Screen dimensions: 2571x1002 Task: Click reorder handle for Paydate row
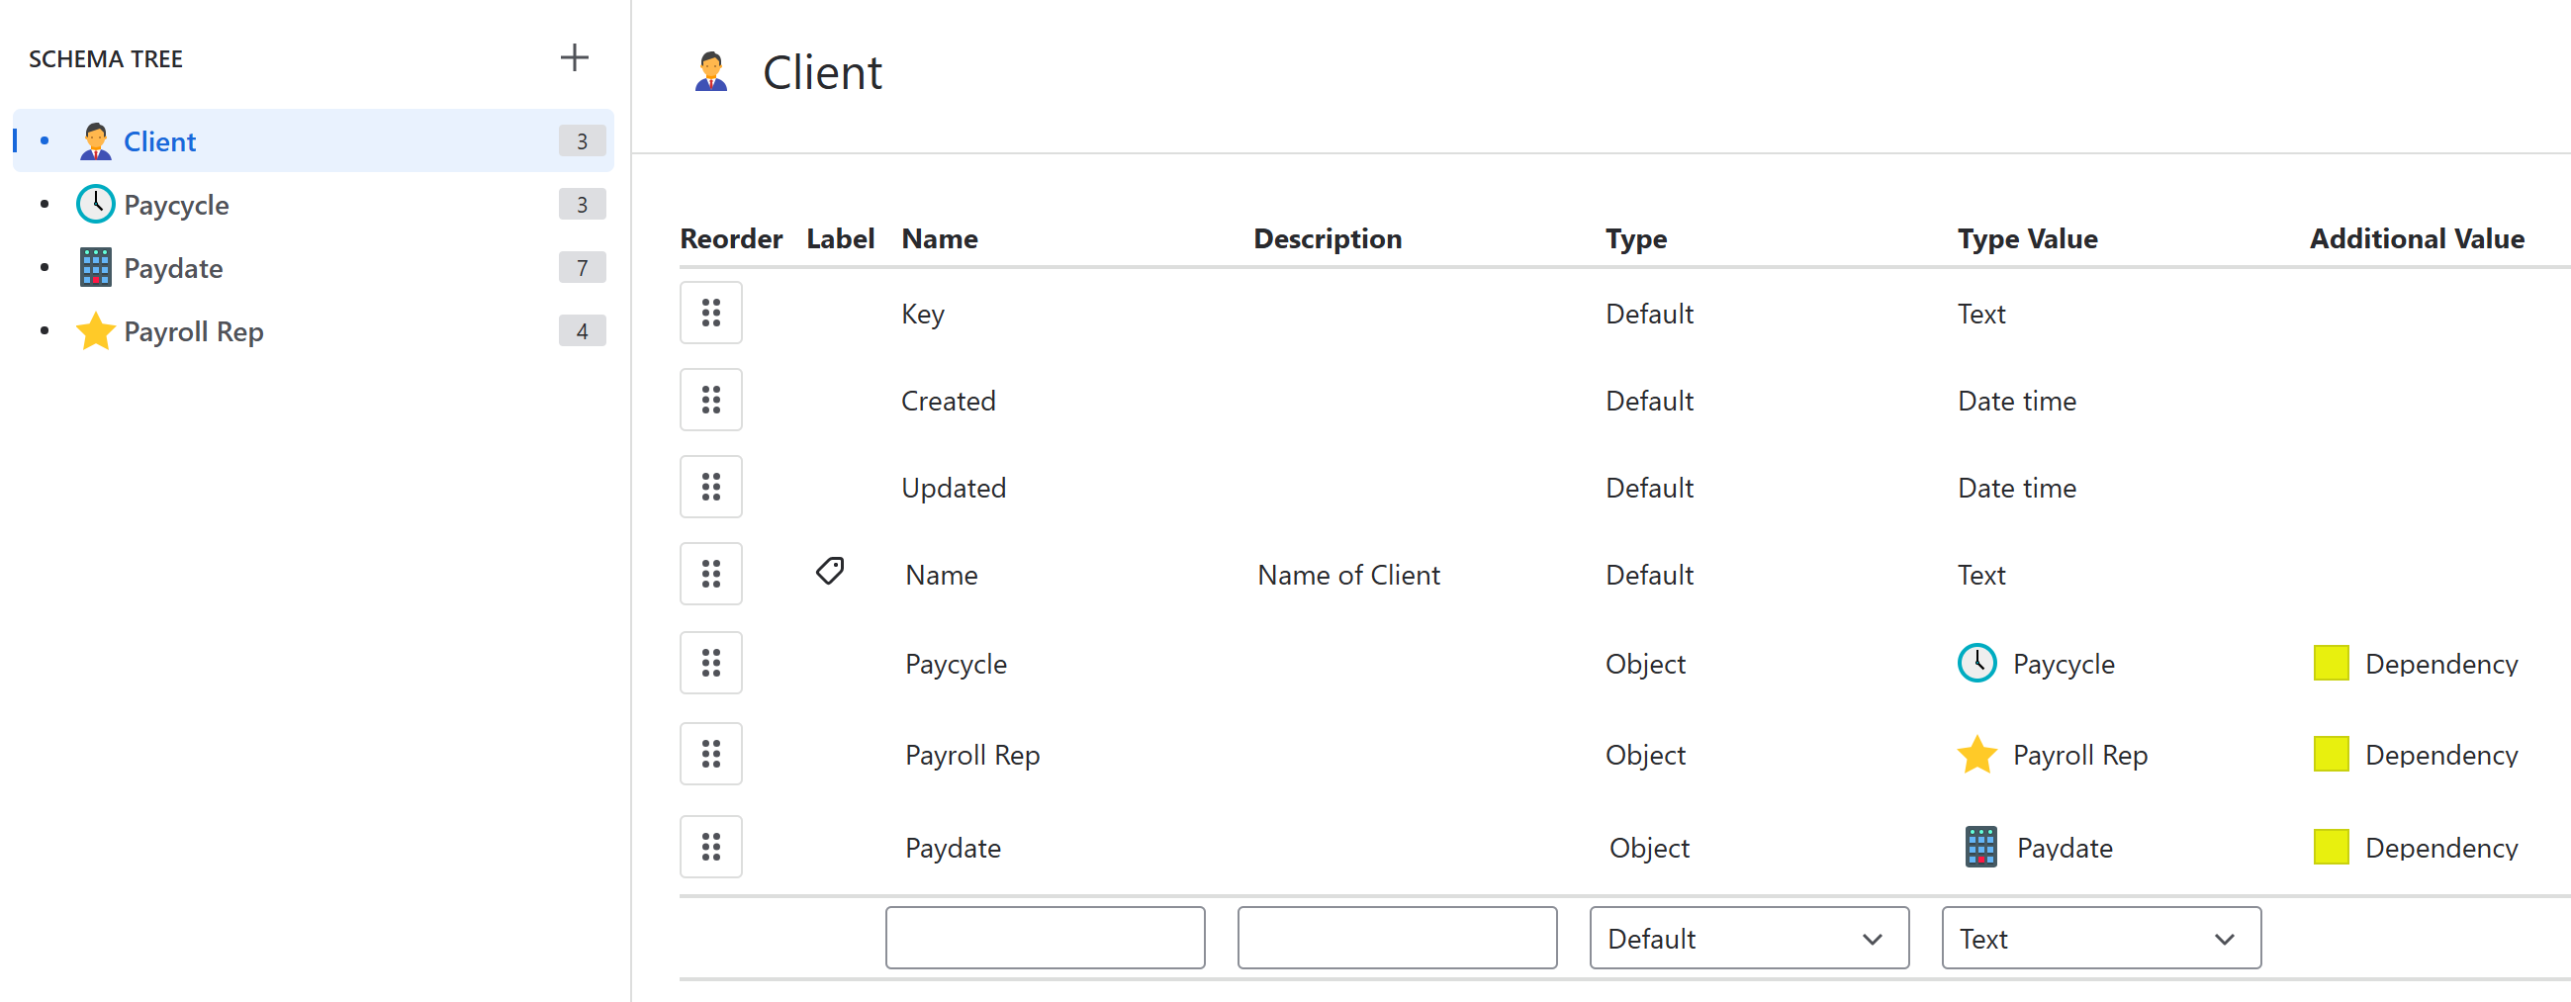point(710,848)
